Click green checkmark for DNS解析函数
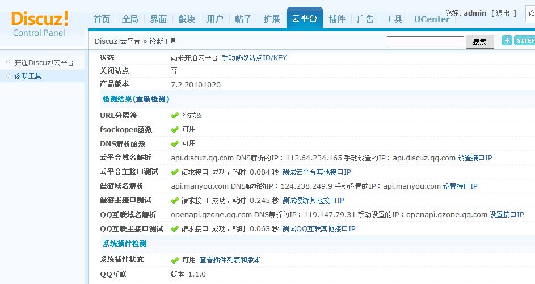535x284 pixels. [175, 144]
